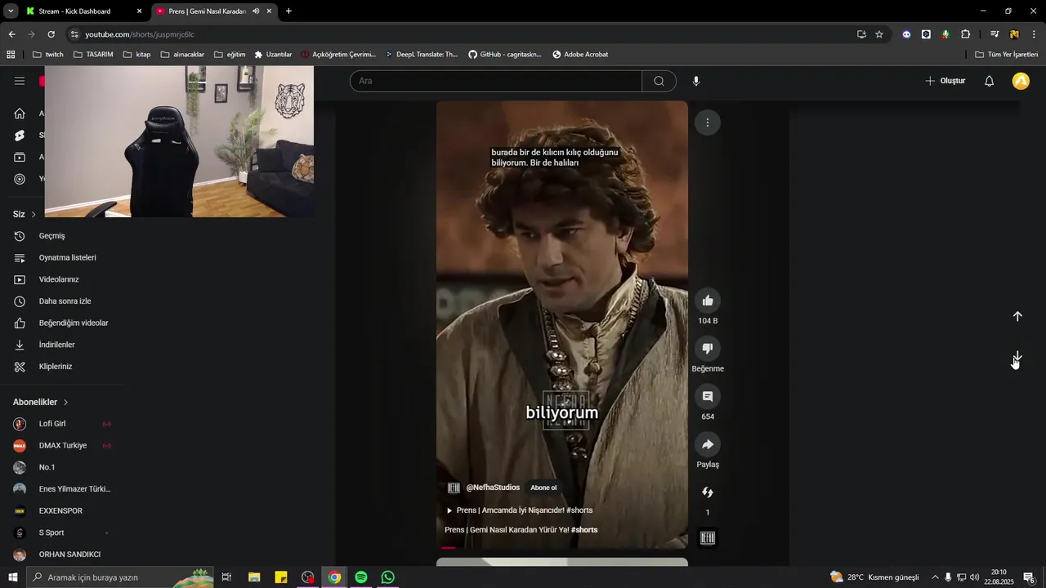Install app icon in address bar
Image resolution: width=1046 pixels, height=588 pixels.
pos(861,34)
